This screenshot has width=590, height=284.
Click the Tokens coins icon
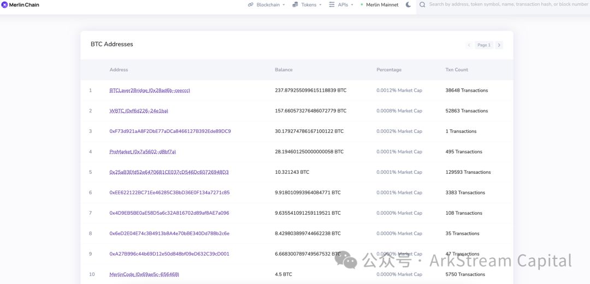point(295,5)
